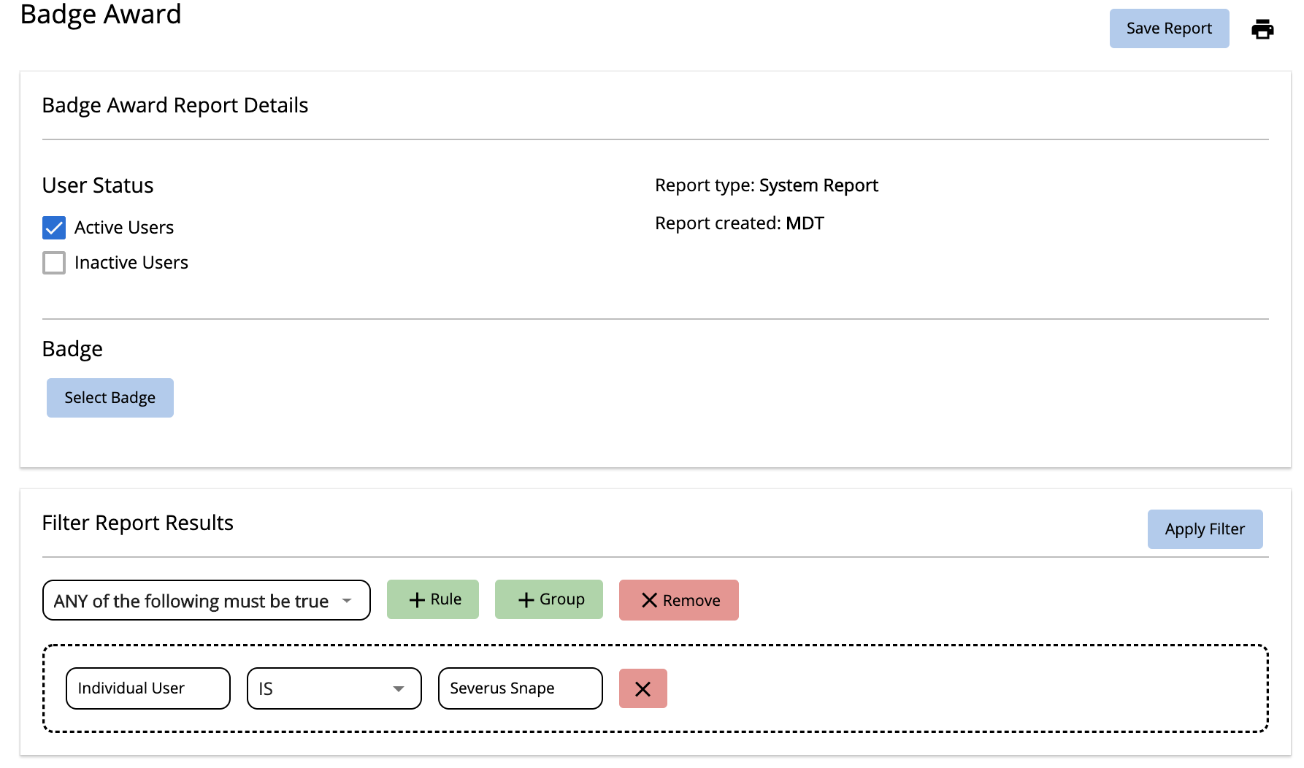Open the Select Badge picker
This screenshot has height=768, width=1304.
(110, 398)
